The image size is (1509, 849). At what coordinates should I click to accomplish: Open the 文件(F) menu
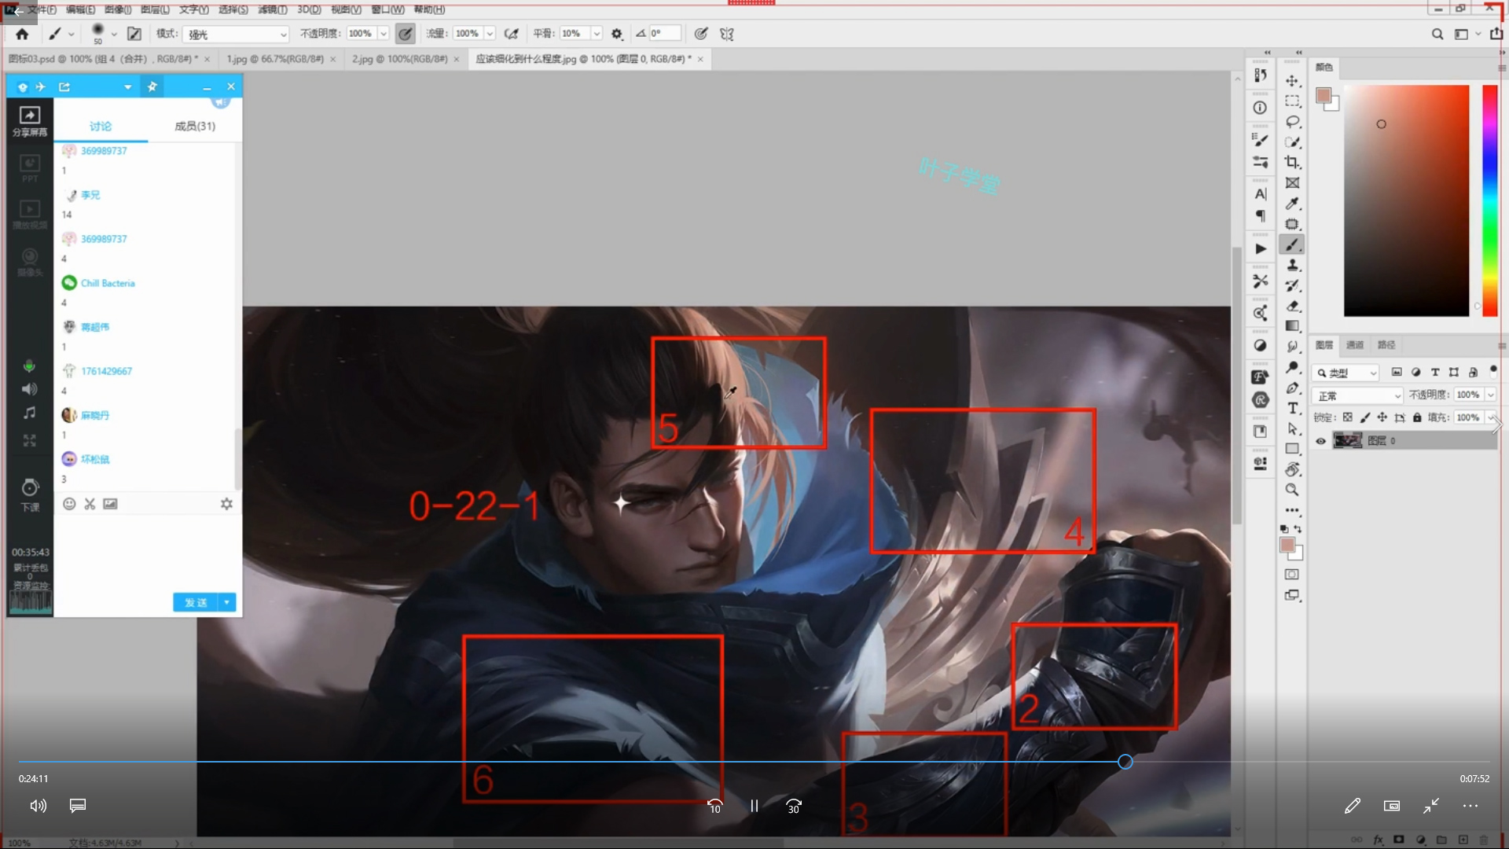[x=42, y=9]
